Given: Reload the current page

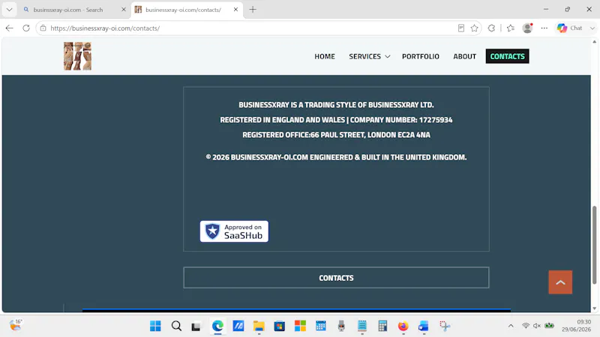Looking at the screenshot, I should [x=26, y=28].
